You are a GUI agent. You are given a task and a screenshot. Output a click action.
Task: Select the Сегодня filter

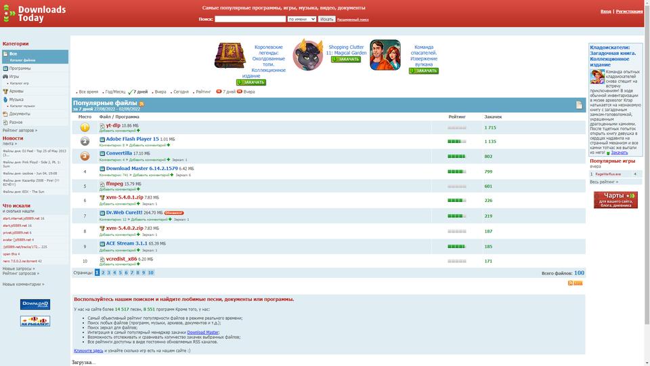(181, 91)
